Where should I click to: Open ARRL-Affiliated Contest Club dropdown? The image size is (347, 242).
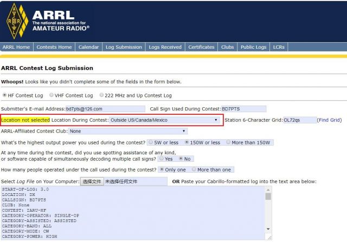point(128,131)
